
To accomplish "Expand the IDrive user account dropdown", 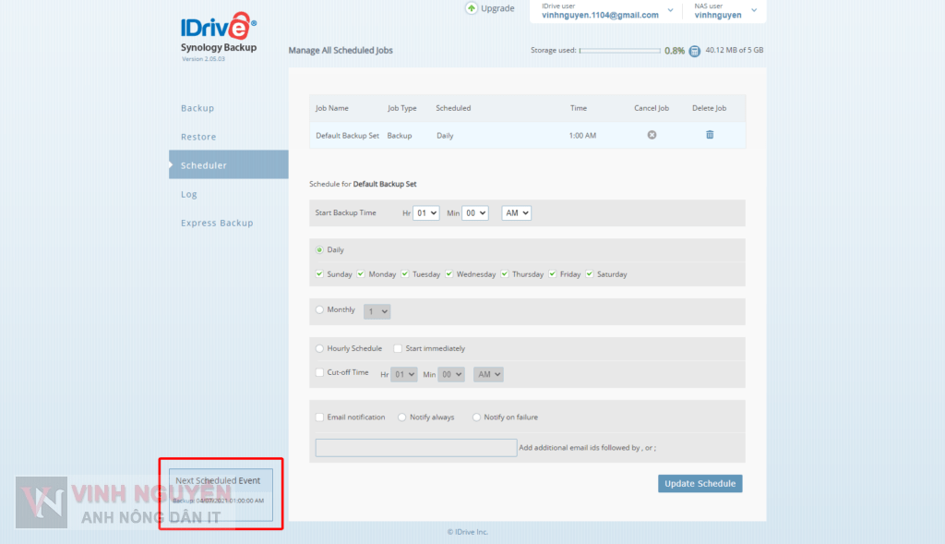I will pos(670,11).
